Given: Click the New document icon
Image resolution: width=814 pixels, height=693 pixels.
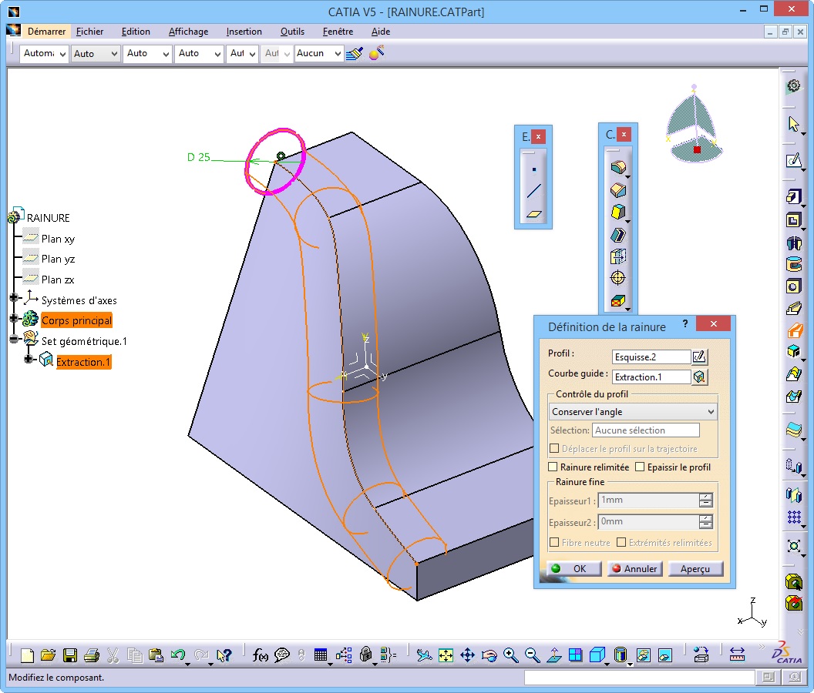Looking at the screenshot, I should [x=27, y=655].
